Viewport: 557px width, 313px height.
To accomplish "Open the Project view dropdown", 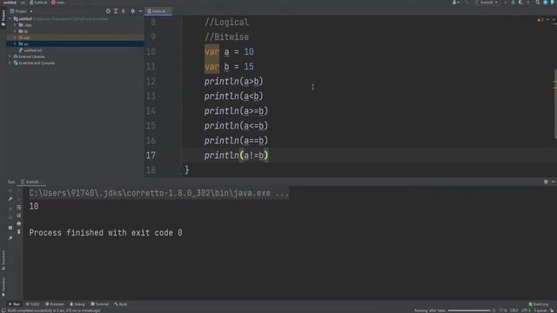I will coord(21,11).
